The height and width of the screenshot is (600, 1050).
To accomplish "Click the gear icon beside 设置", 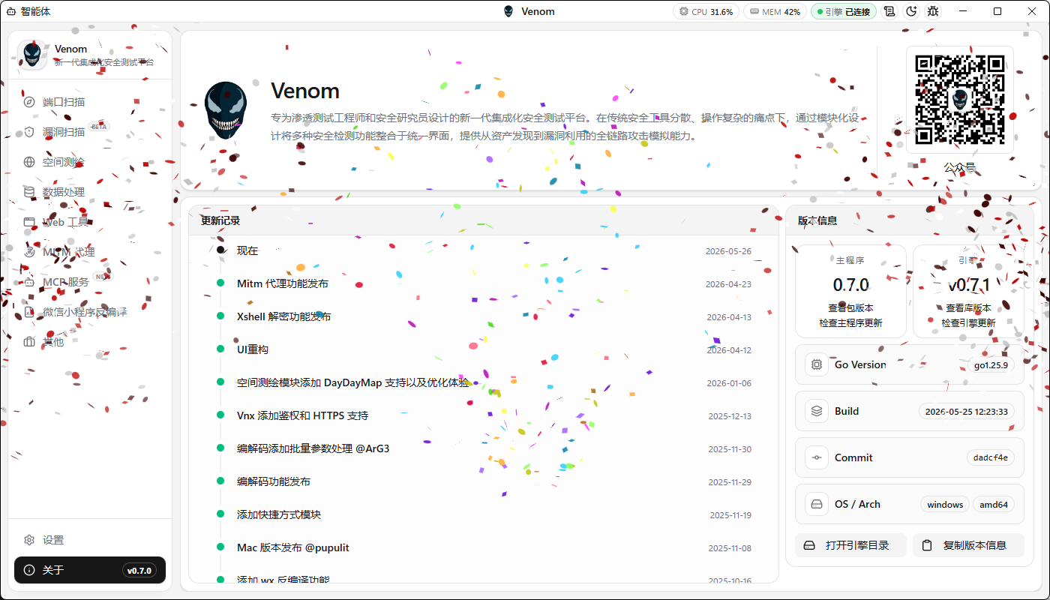I will coord(29,540).
